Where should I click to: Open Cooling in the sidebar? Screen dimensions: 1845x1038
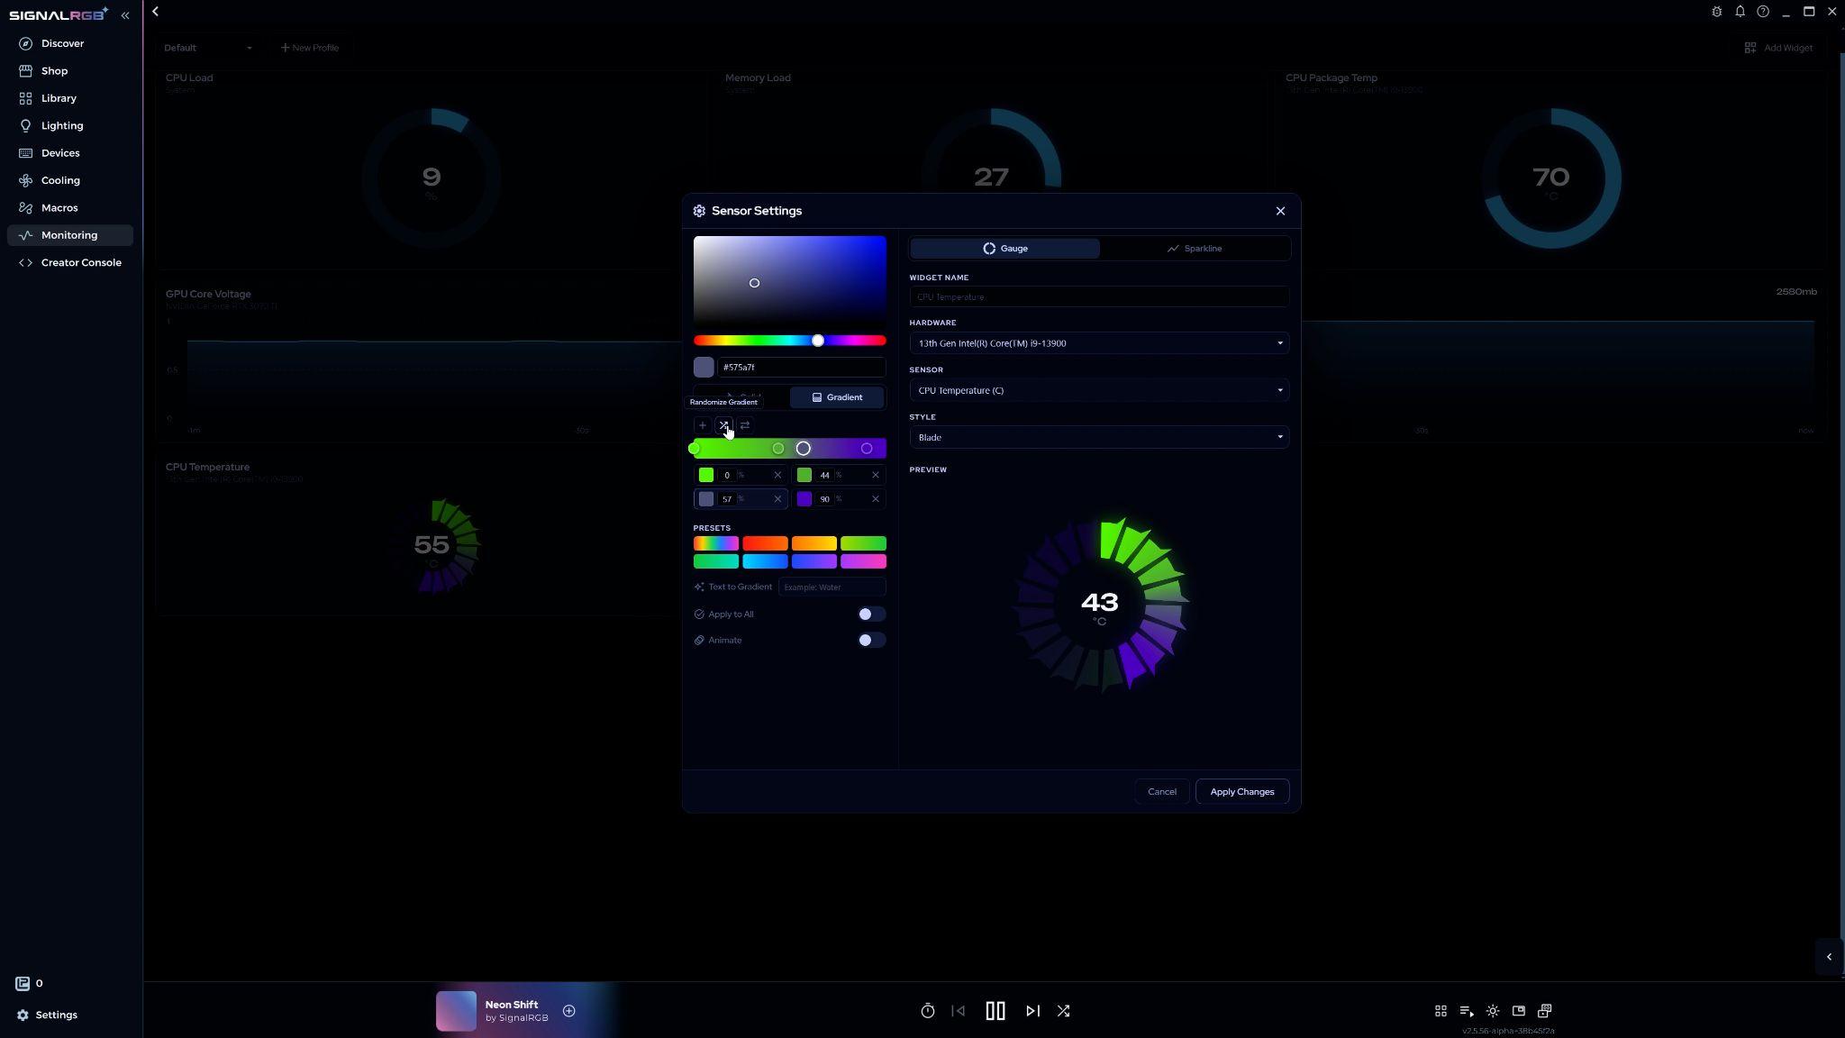point(70,180)
